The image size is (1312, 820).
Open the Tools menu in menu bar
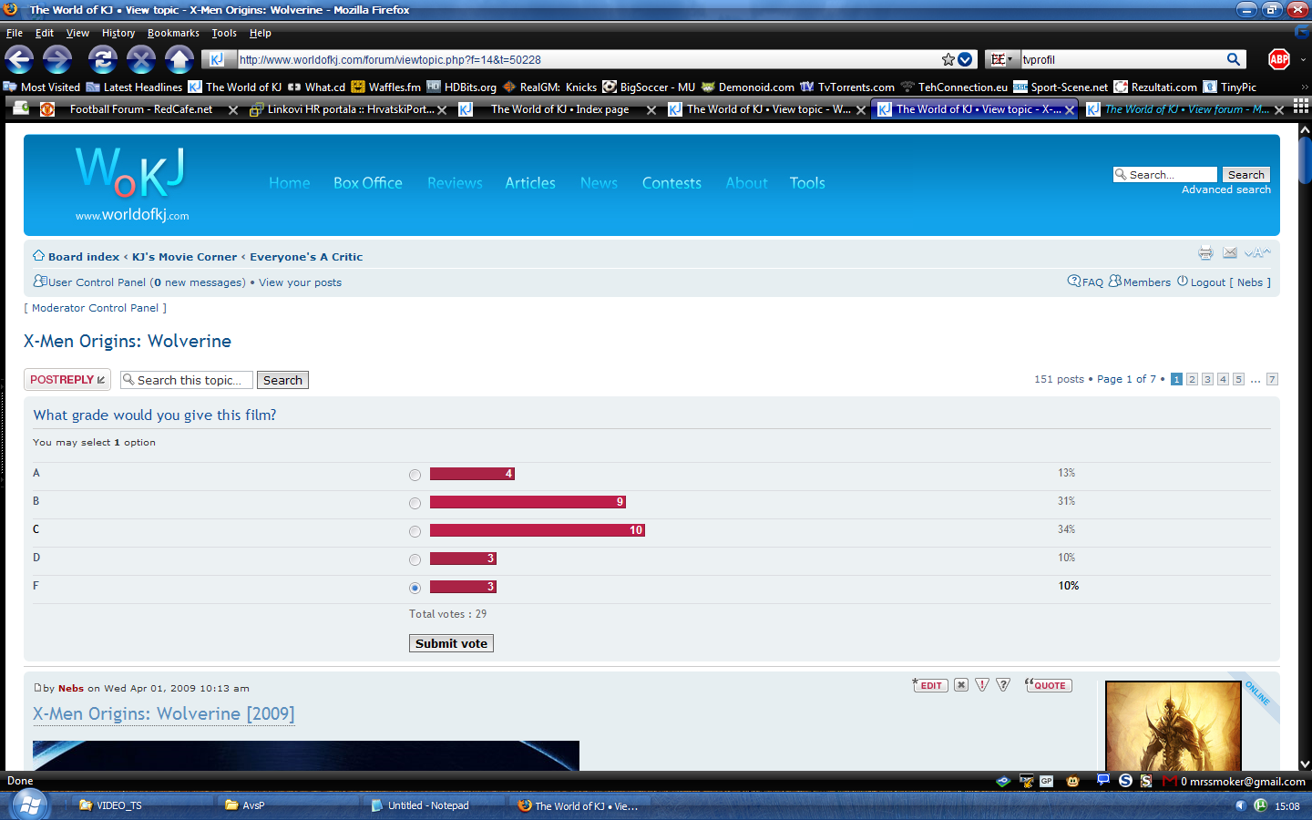(224, 33)
